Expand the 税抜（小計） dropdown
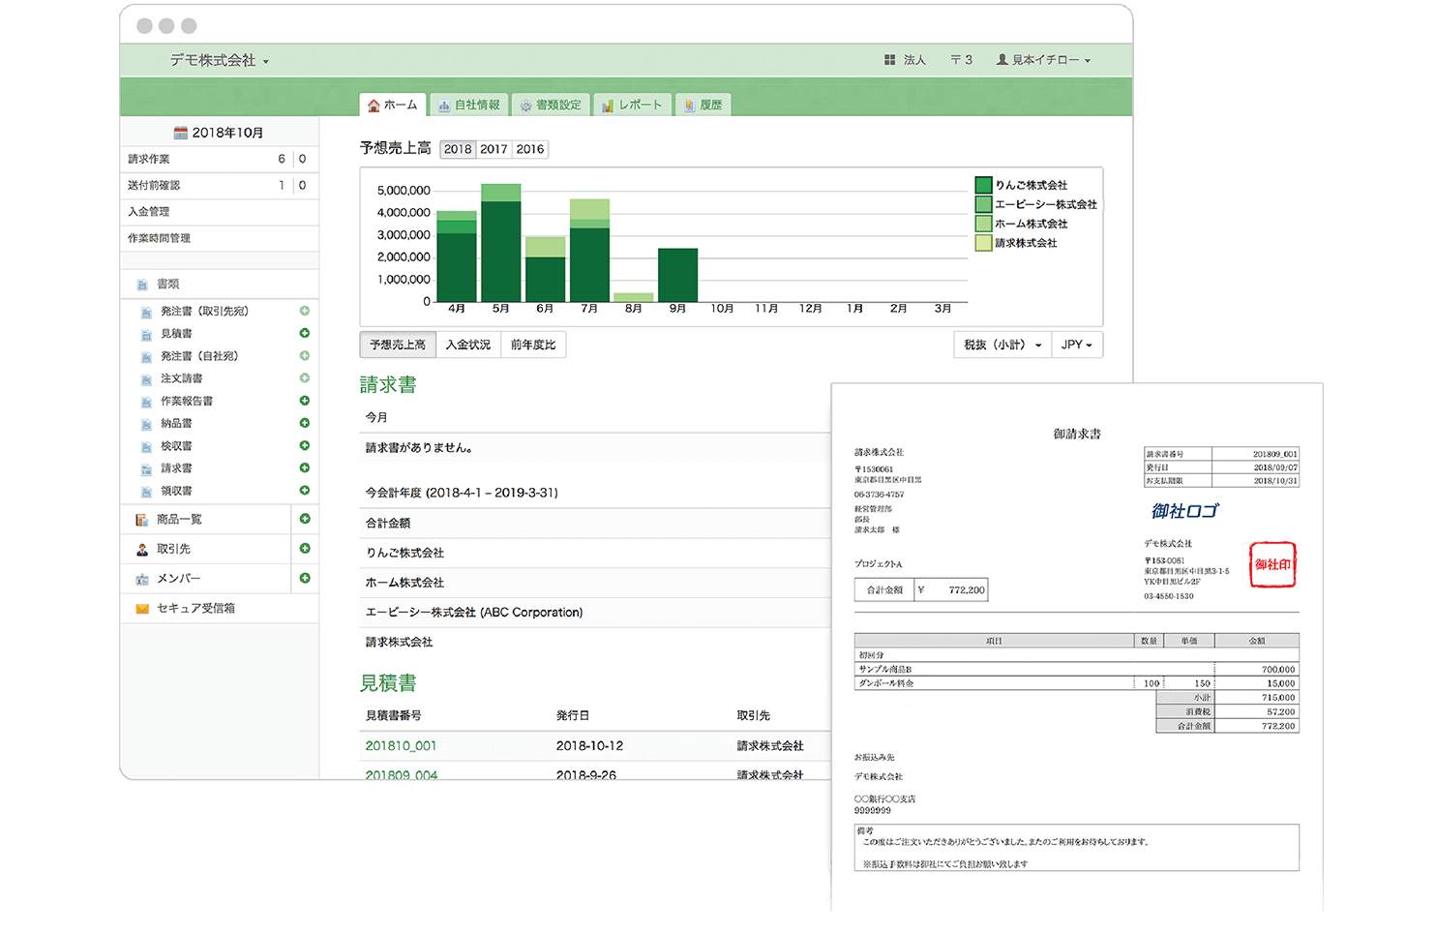Image resolution: width=1436 pixels, height=933 pixels. (x=1002, y=345)
